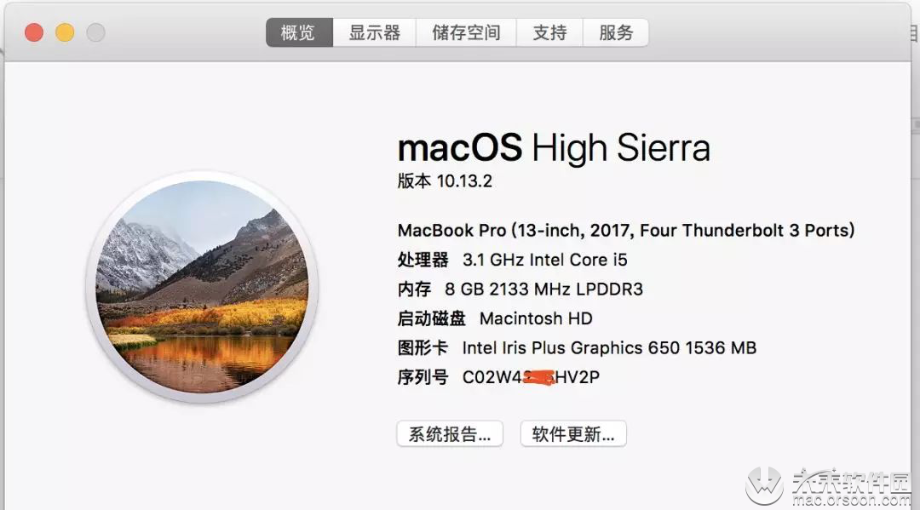
Task: Select the 概览 tab
Action: tap(299, 32)
